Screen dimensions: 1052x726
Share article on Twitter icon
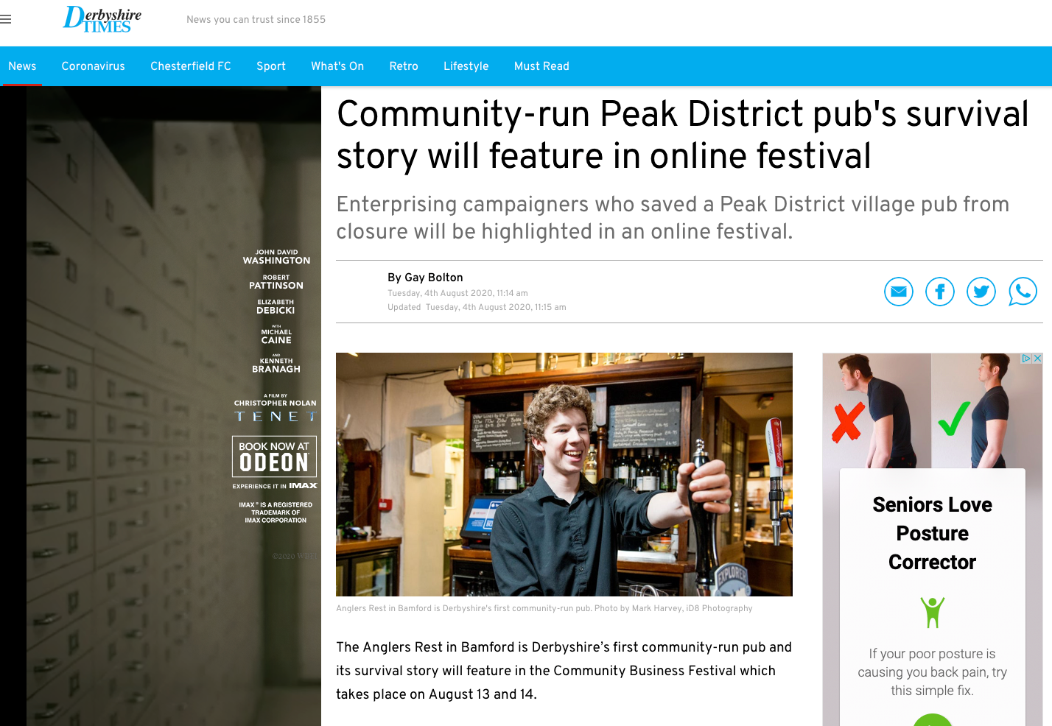pyautogui.click(x=981, y=292)
